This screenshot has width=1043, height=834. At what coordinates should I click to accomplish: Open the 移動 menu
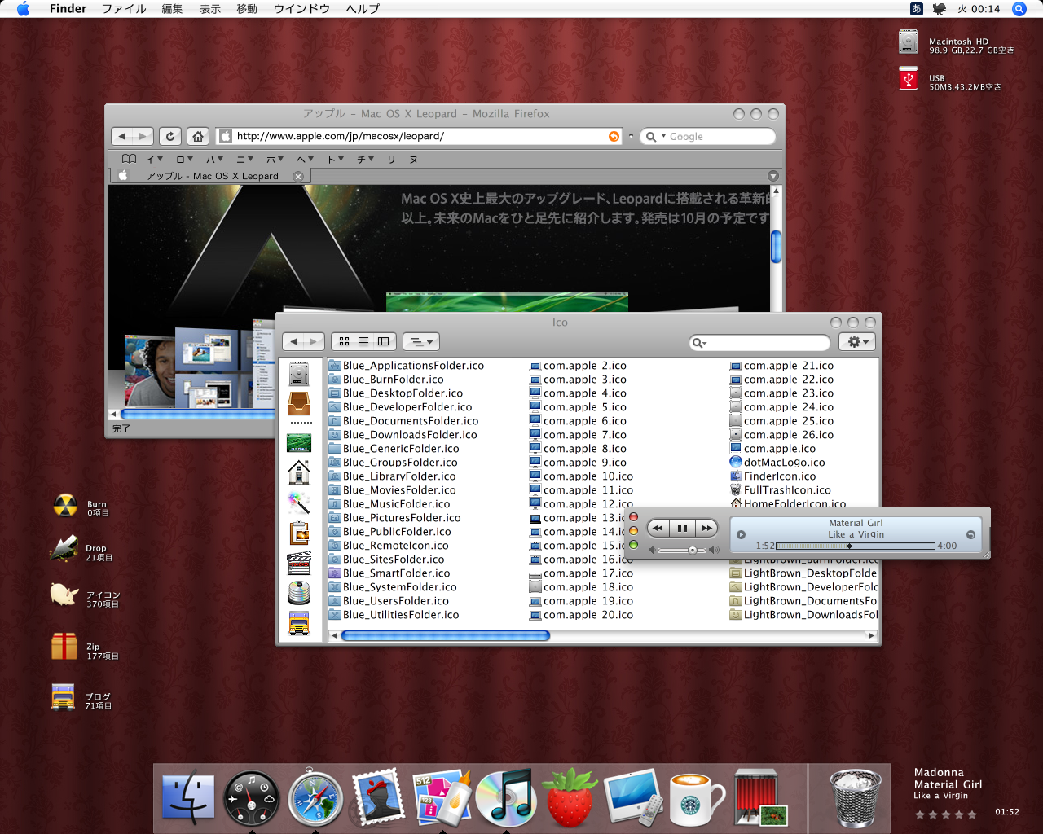coord(247,8)
